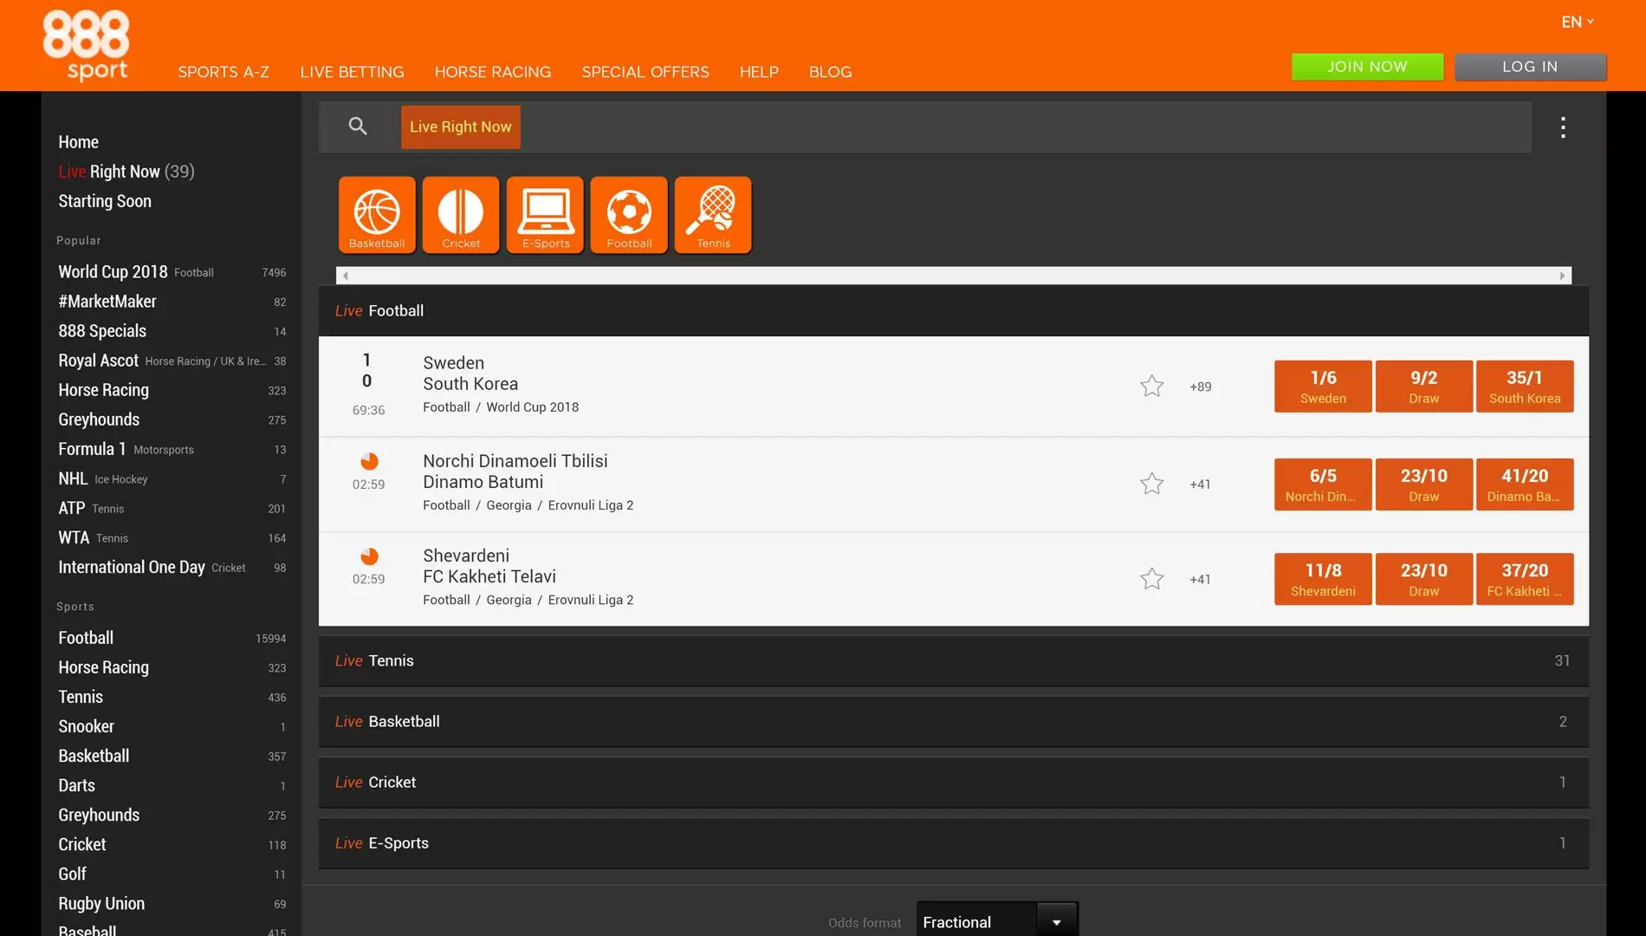Screen dimensions: 1646x936
Task: Expand the Live Basketball section
Action: point(953,721)
